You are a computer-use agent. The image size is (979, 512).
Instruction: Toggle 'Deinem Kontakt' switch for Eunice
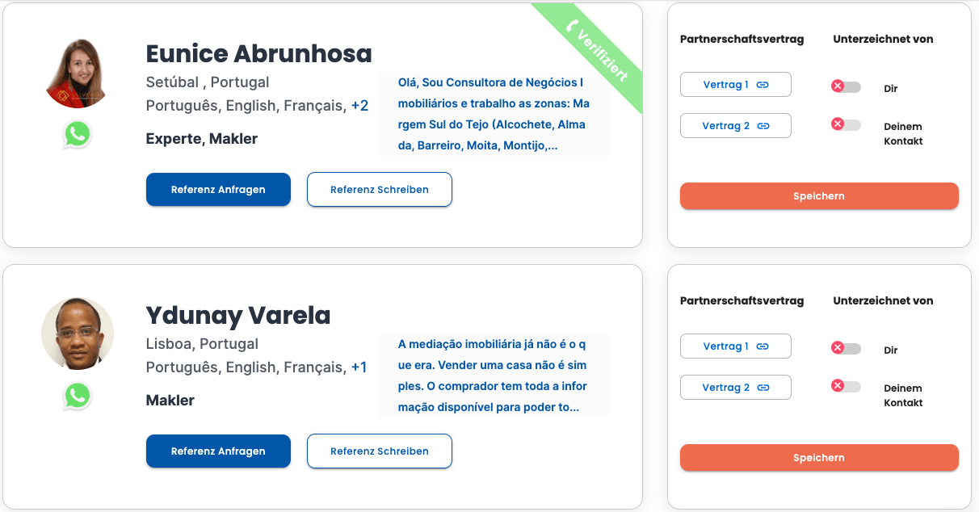[846, 125]
